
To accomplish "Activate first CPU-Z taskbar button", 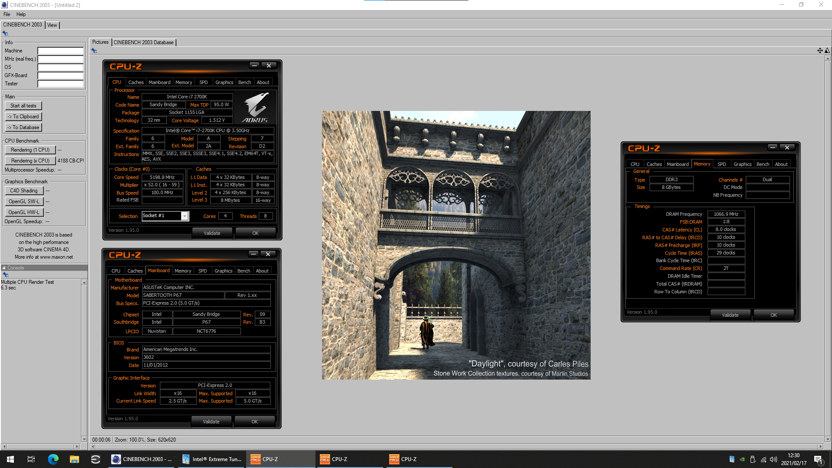I will [281, 459].
